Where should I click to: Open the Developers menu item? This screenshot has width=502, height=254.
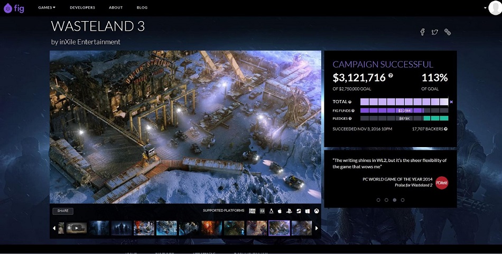pos(82,7)
